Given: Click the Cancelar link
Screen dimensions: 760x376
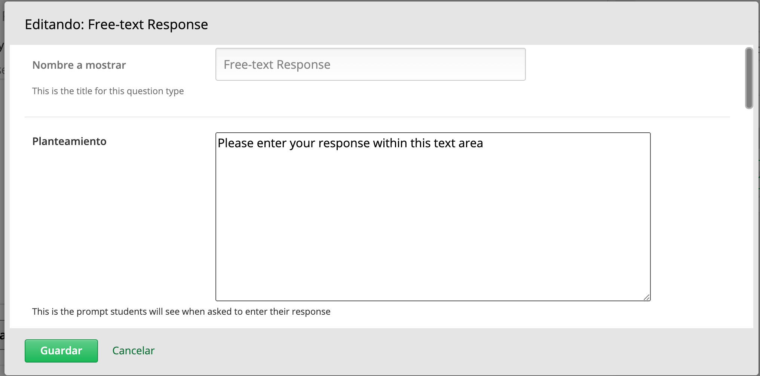Looking at the screenshot, I should (x=133, y=351).
